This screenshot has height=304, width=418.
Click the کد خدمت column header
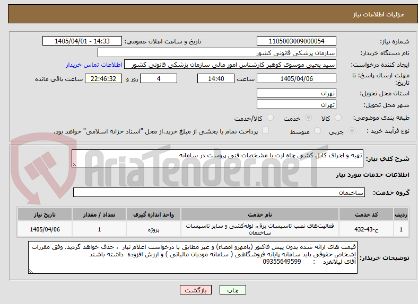point(366,214)
